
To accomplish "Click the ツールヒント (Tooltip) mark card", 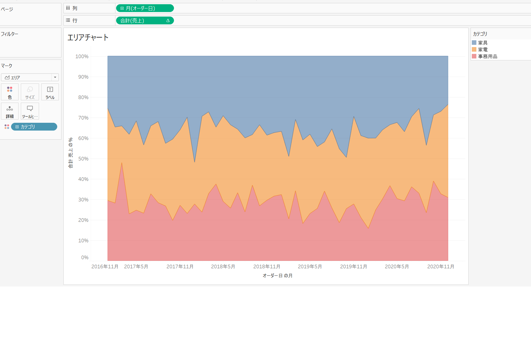I will click(x=30, y=111).
